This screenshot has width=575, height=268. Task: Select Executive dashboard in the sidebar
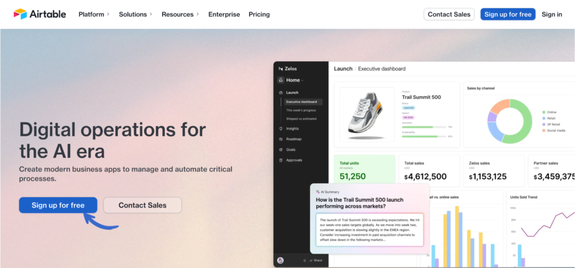coord(302,102)
